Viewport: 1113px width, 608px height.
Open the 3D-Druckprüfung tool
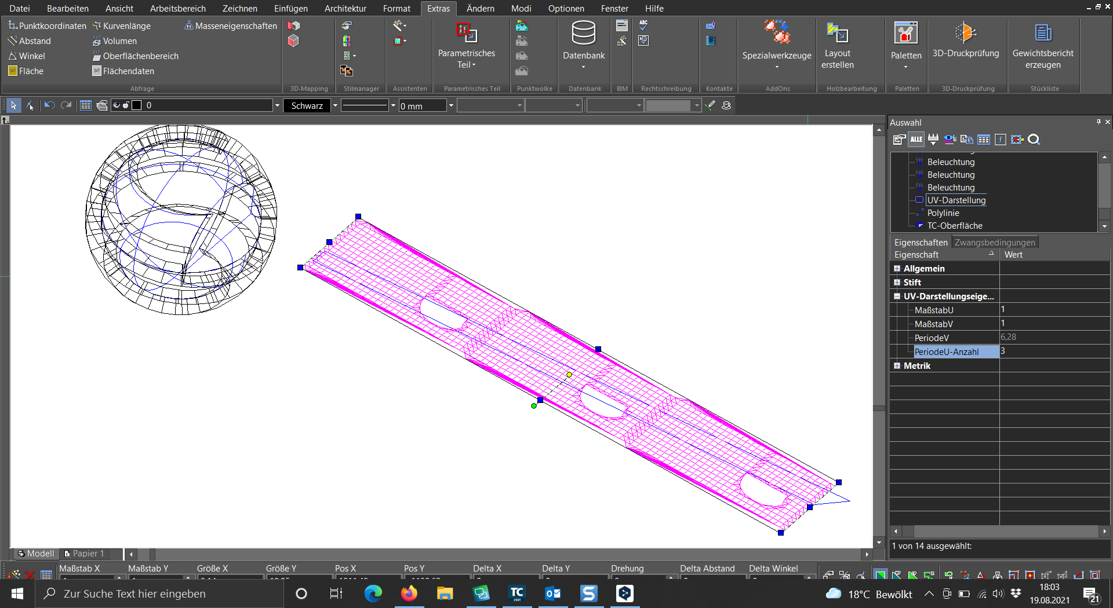click(966, 39)
